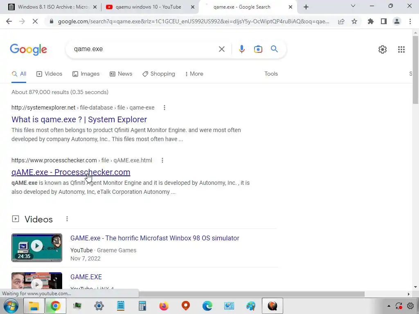Image resolution: width=419 pixels, height=314 pixels.
Task: Click the horizontal scrollbar at page bottom
Action: point(251,294)
